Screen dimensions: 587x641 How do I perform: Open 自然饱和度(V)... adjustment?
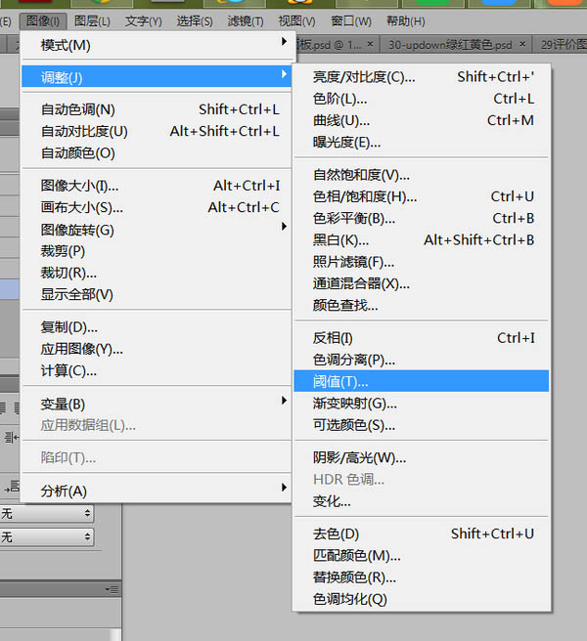click(422, 175)
